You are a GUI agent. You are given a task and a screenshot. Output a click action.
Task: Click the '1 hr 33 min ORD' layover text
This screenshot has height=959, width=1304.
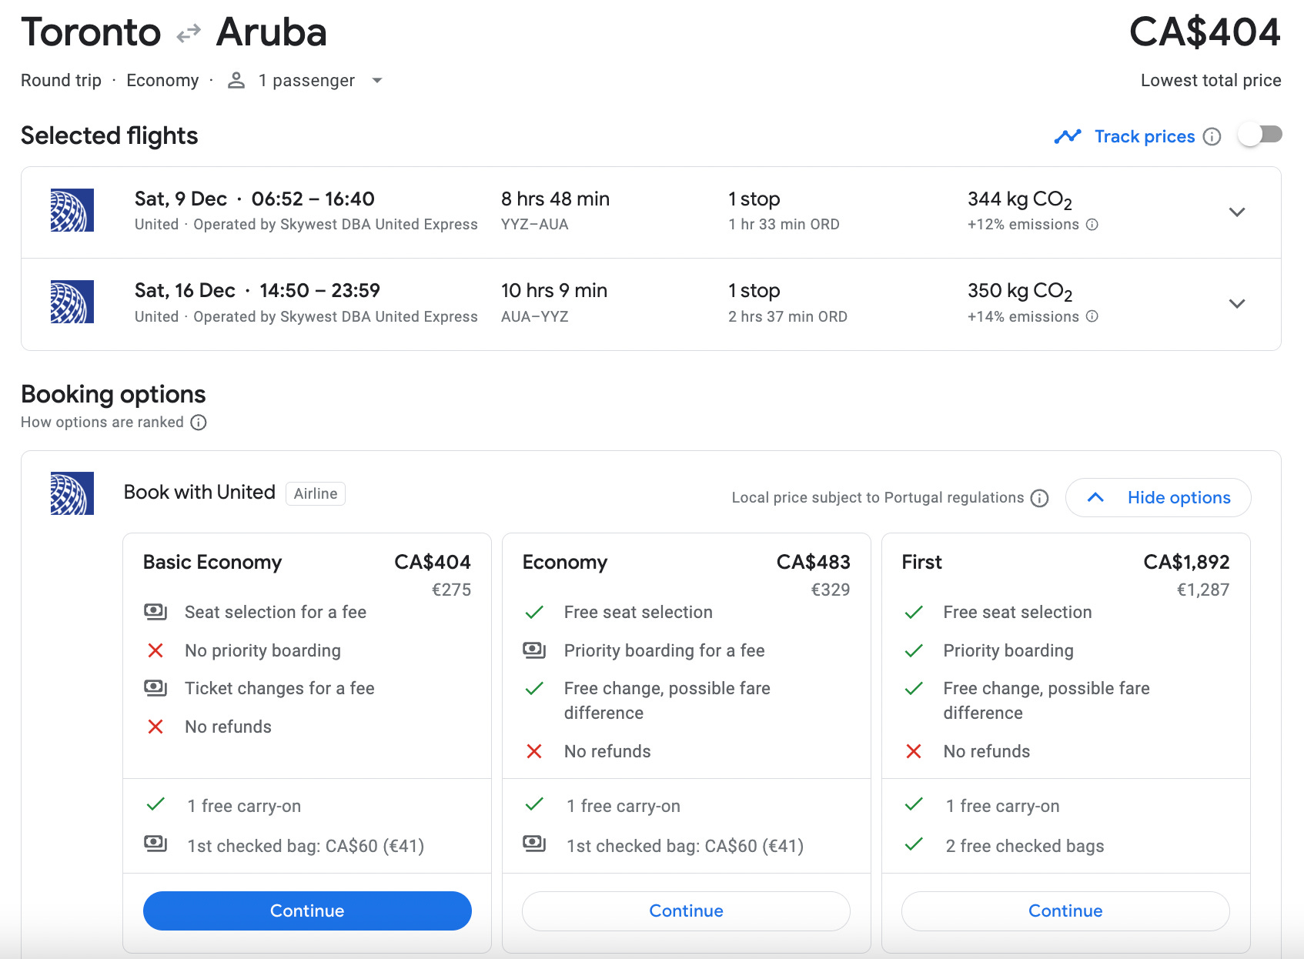pos(784,225)
